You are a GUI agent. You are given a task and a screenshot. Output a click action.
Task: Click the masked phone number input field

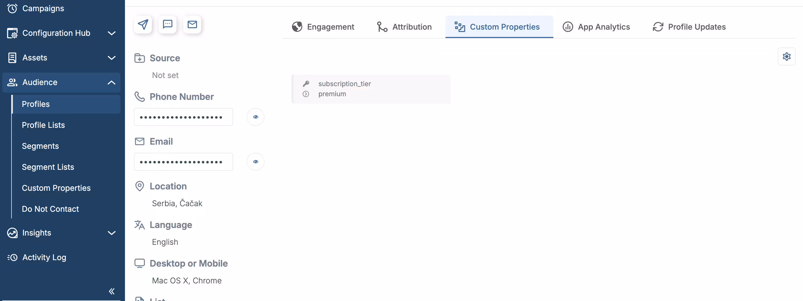coord(183,117)
